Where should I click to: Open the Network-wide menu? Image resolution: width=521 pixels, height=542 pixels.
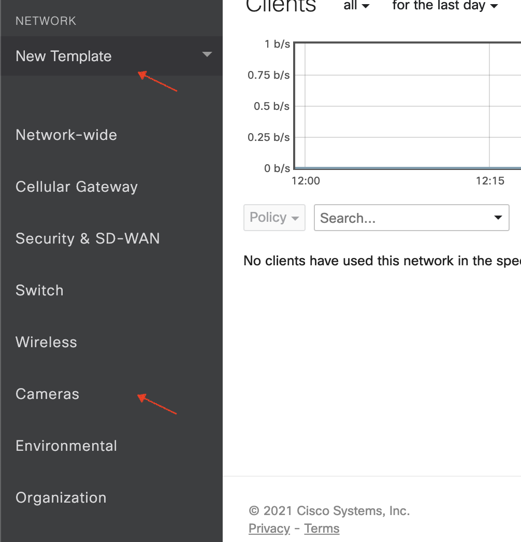pyautogui.click(x=66, y=135)
